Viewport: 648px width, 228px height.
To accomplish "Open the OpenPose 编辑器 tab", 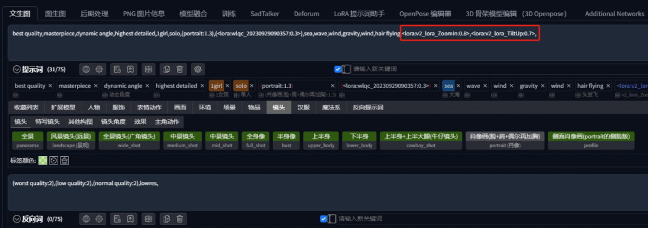I will pos(425,14).
